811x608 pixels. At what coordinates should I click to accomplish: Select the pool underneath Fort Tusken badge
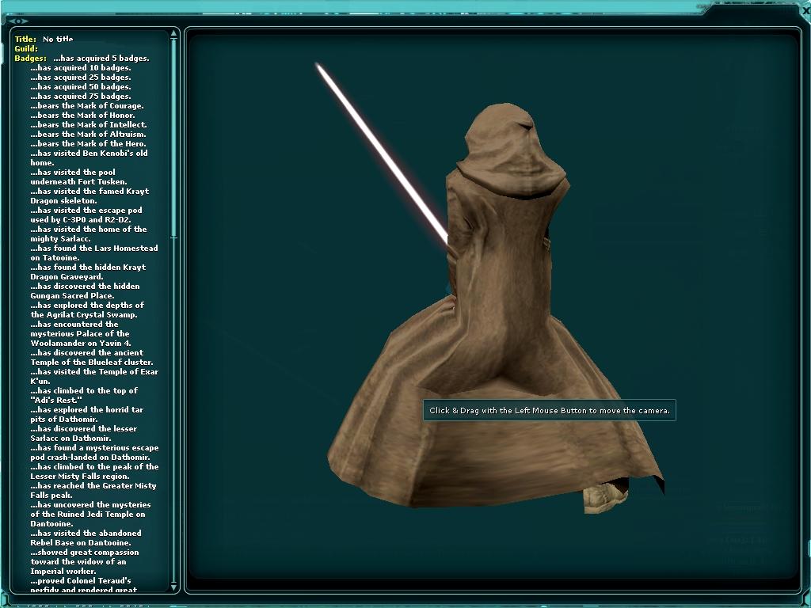click(78, 177)
